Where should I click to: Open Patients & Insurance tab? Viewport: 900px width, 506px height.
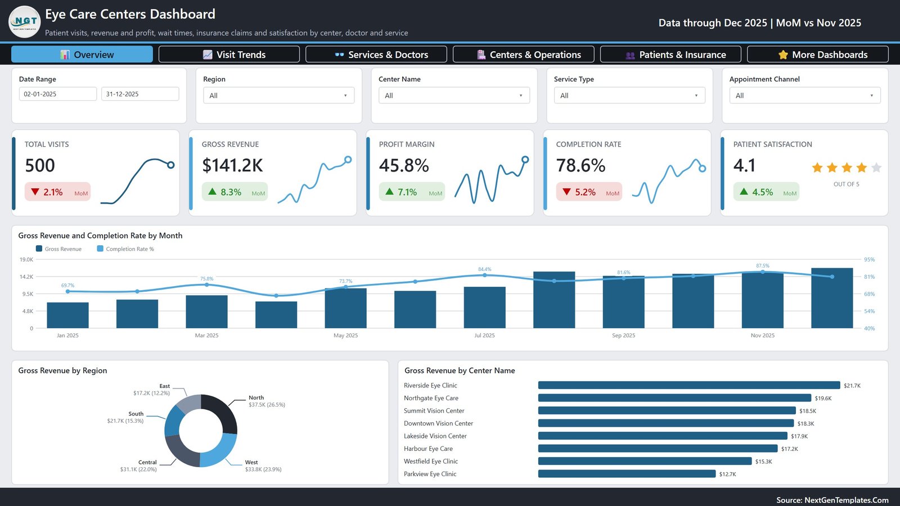pos(670,55)
